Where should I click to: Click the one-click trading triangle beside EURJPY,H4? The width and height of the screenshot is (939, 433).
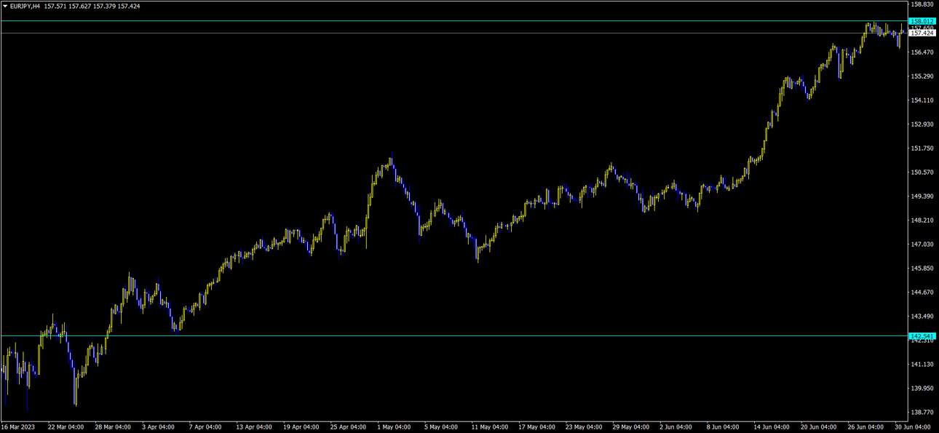coord(5,6)
